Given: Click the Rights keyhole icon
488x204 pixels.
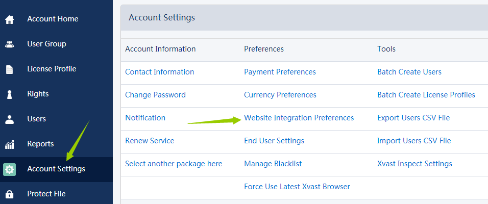Looking at the screenshot, I should tap(9, 94).
